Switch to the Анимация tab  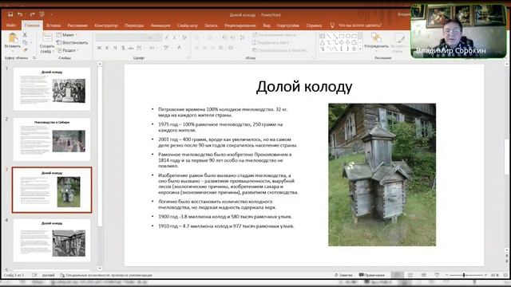coord(160,26)
